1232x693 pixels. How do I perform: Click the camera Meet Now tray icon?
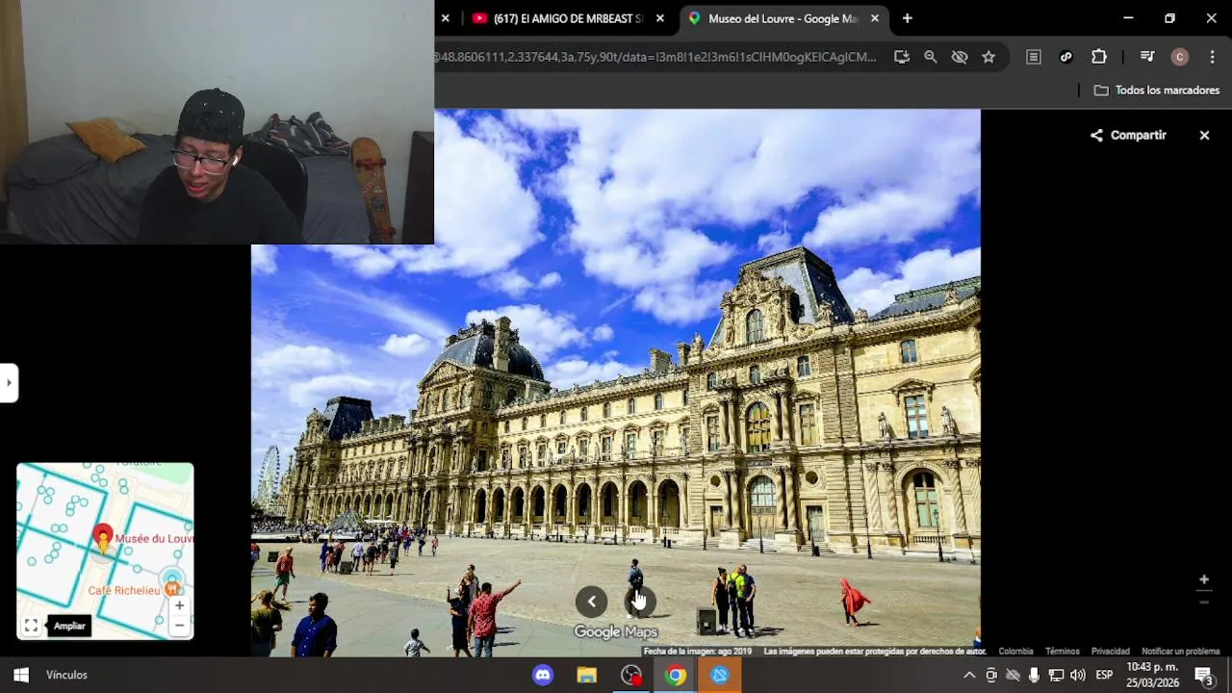click(x=991, y=675)
